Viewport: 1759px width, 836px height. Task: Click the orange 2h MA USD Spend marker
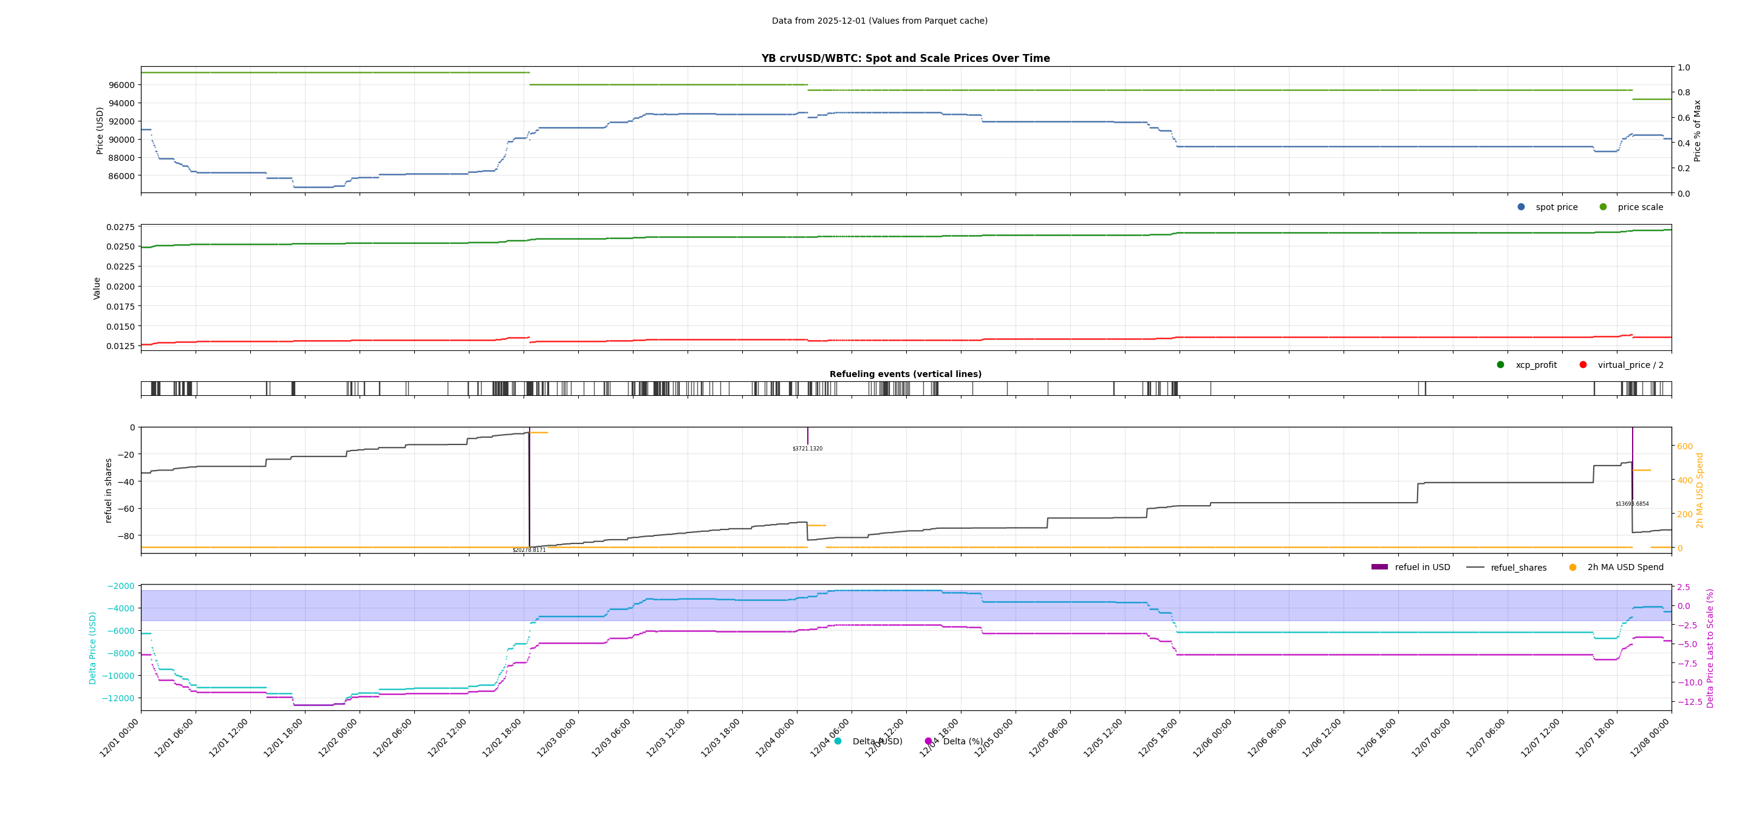pyautogui.click(x=1573, y=567)
